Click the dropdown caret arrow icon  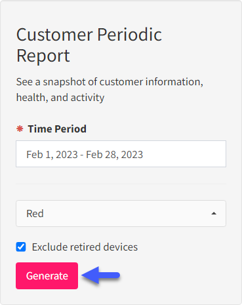tap(214, 213)
